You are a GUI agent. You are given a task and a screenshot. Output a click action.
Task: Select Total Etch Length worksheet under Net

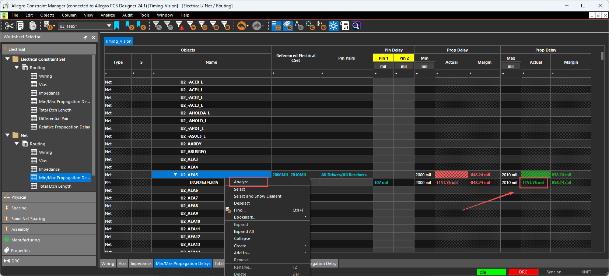55,186
